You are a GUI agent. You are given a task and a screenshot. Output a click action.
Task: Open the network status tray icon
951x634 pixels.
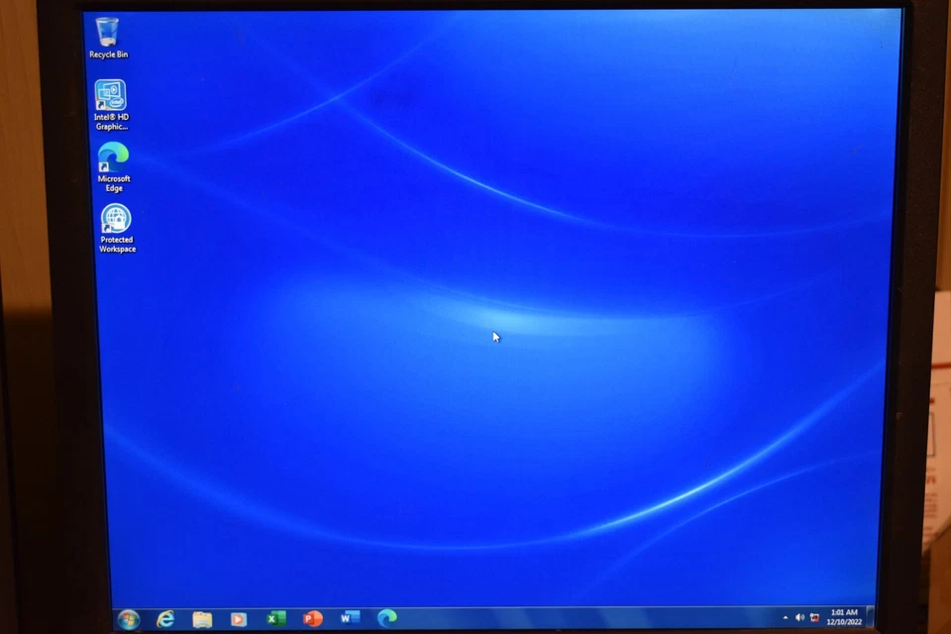tap(813, 618)
